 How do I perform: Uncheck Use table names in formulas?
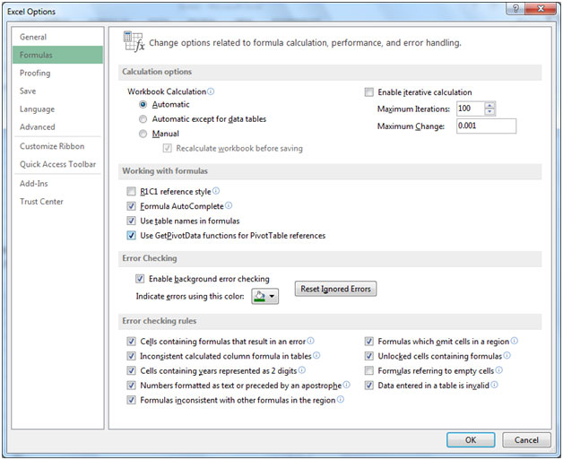[132, 221]
